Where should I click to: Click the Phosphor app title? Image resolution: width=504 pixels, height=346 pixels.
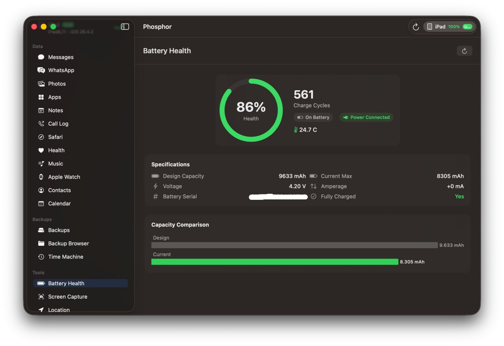pyautogui.click(x=157, y=27)
